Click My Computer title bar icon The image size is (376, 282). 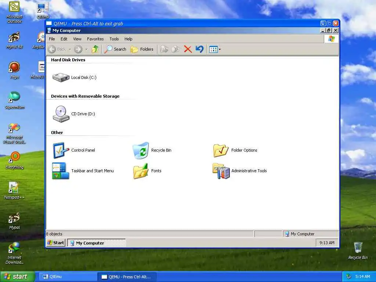click(x=49, y=30)
